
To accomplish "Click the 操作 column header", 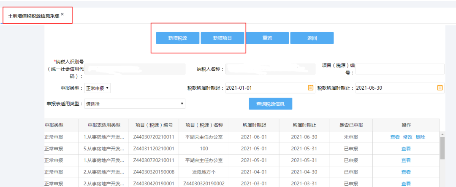I will tap(406, 125).
